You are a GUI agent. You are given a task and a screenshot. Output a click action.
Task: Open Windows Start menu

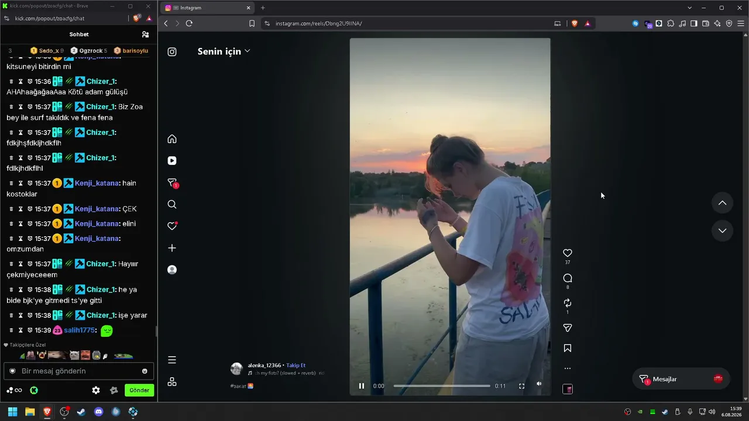coord(12,412)
